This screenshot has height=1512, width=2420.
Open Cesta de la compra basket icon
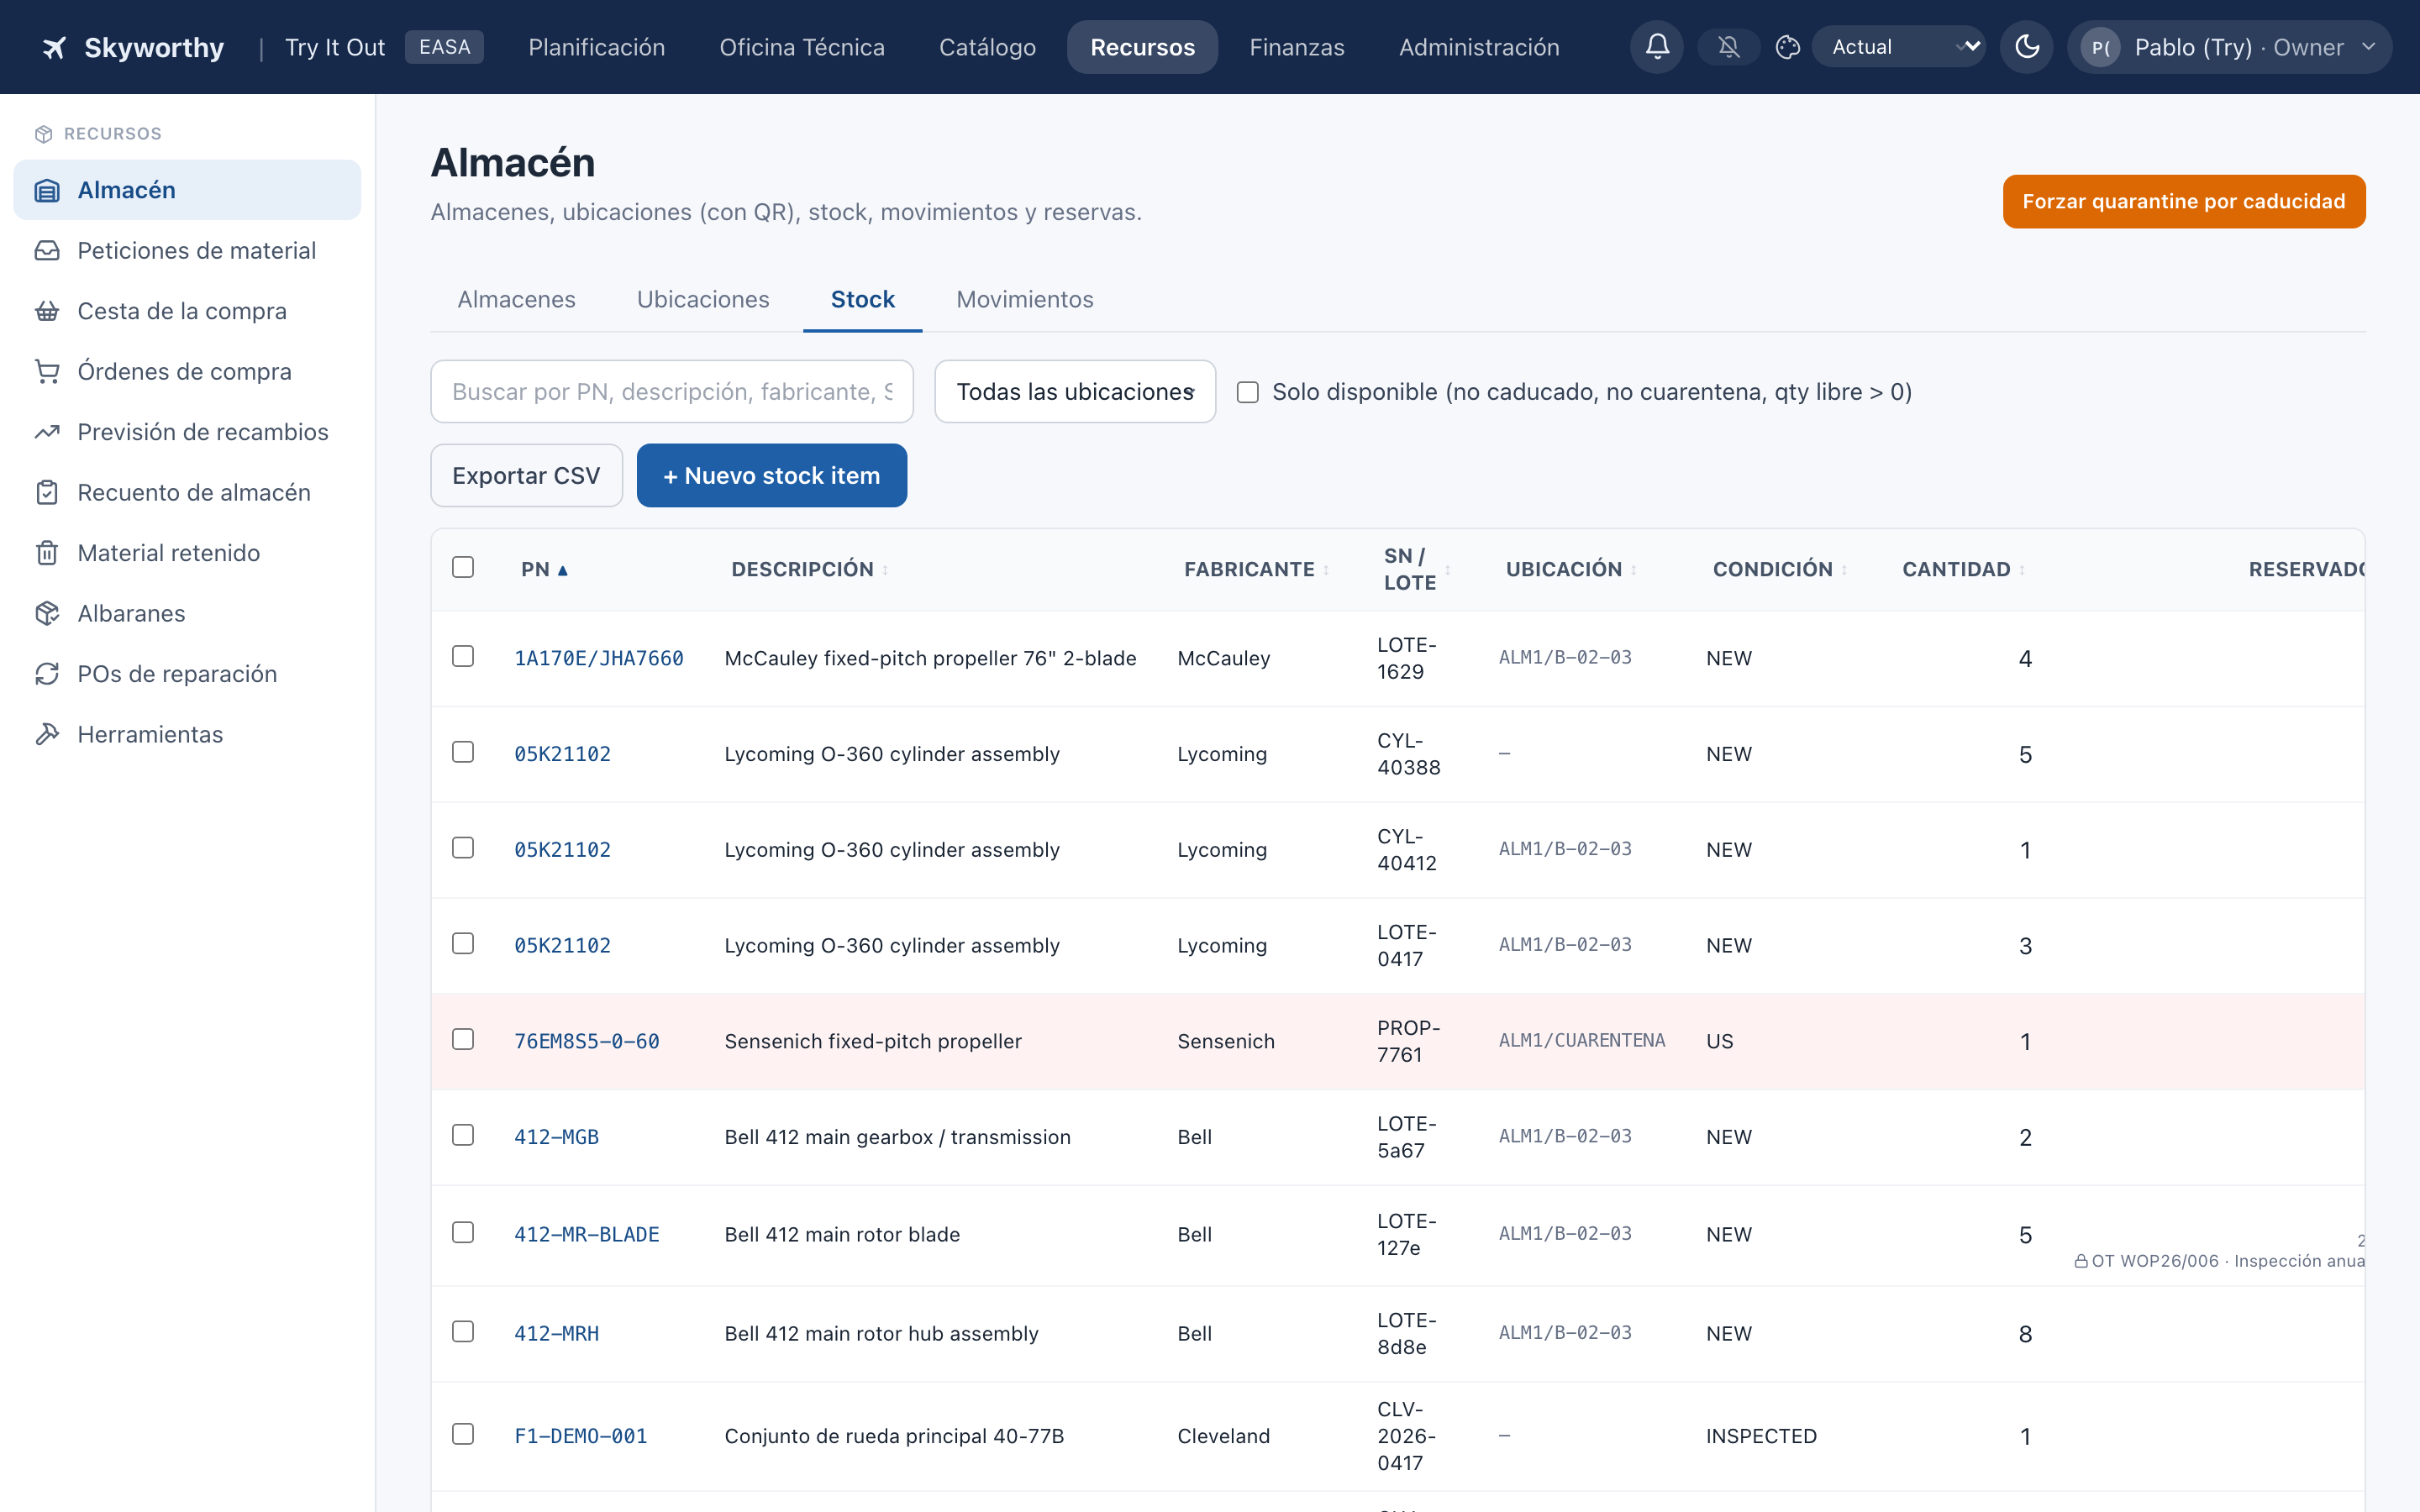[47, 311]
